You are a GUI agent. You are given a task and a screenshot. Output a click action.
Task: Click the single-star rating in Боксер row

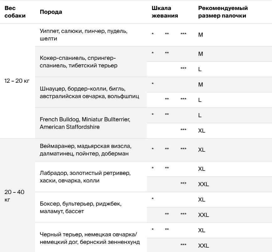153,199
